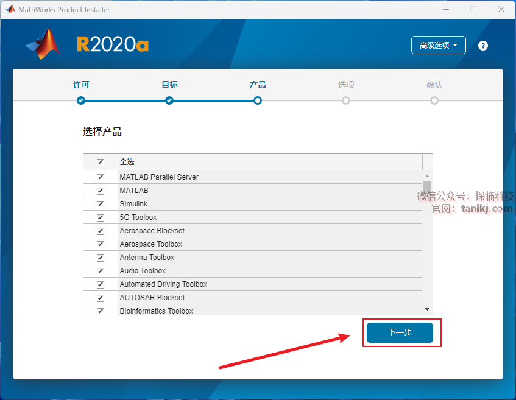The height and width of the screenshot is (400, 516).
Task: Select the MATLAB Parallel Server row text
Action: (159, 177)
